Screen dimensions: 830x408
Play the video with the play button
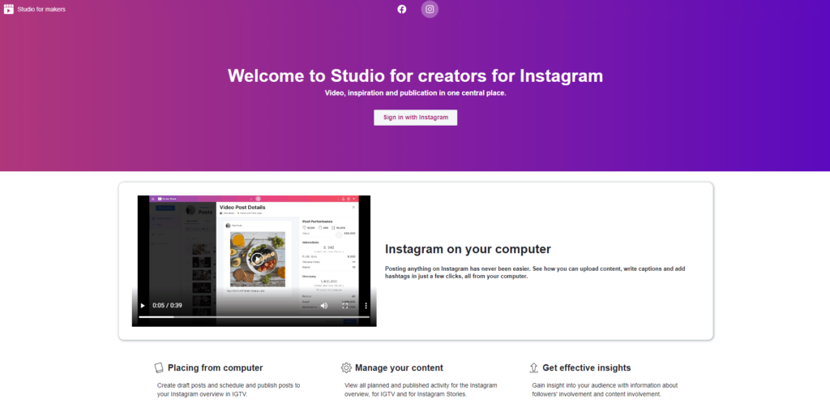coord(142,306)
